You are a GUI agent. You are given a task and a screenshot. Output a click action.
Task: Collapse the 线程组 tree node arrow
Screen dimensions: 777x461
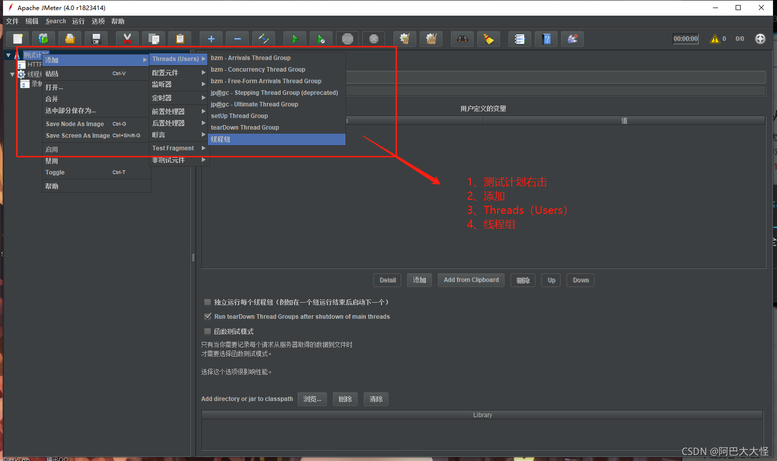13,74
